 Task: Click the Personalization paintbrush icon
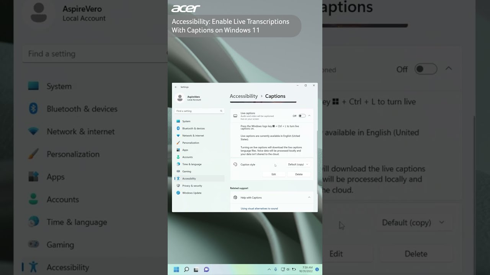[x=178, y=143]
